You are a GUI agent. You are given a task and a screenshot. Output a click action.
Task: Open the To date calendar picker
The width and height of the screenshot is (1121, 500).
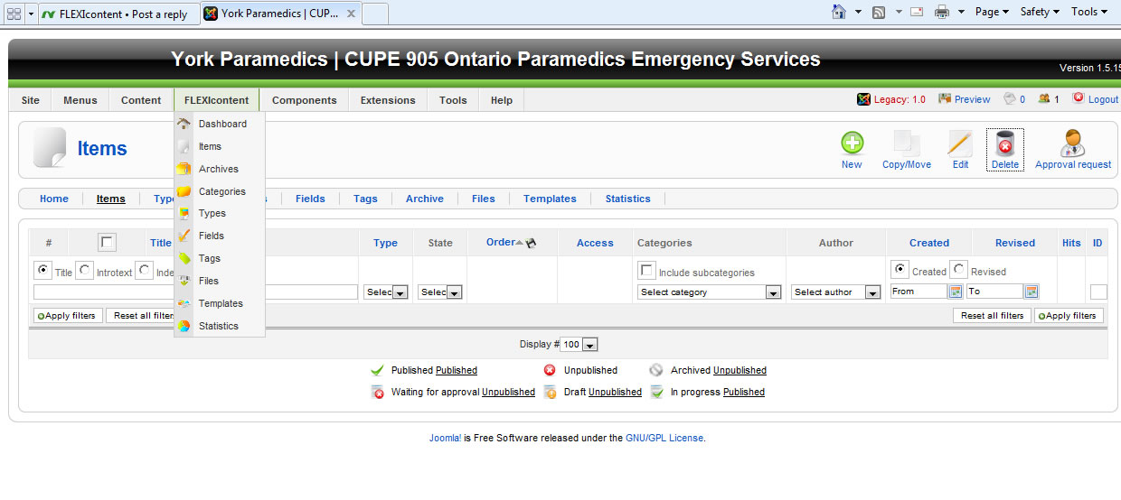pyautogui.click(x=1032, y=292)
